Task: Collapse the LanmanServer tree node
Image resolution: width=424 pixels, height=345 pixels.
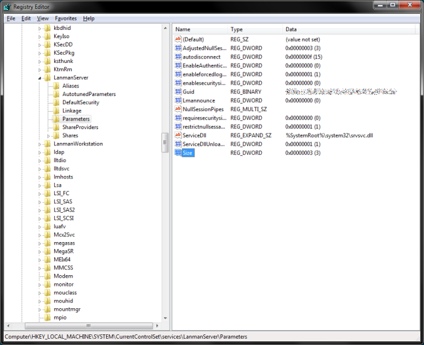Action: [40, 78]
